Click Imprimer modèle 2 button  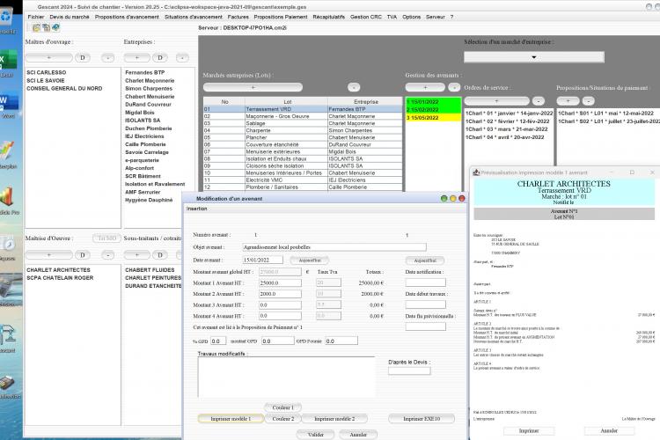point(334,419)
